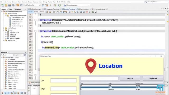
Task: Click the Save All toolbar icon
Action: [13, 5]
